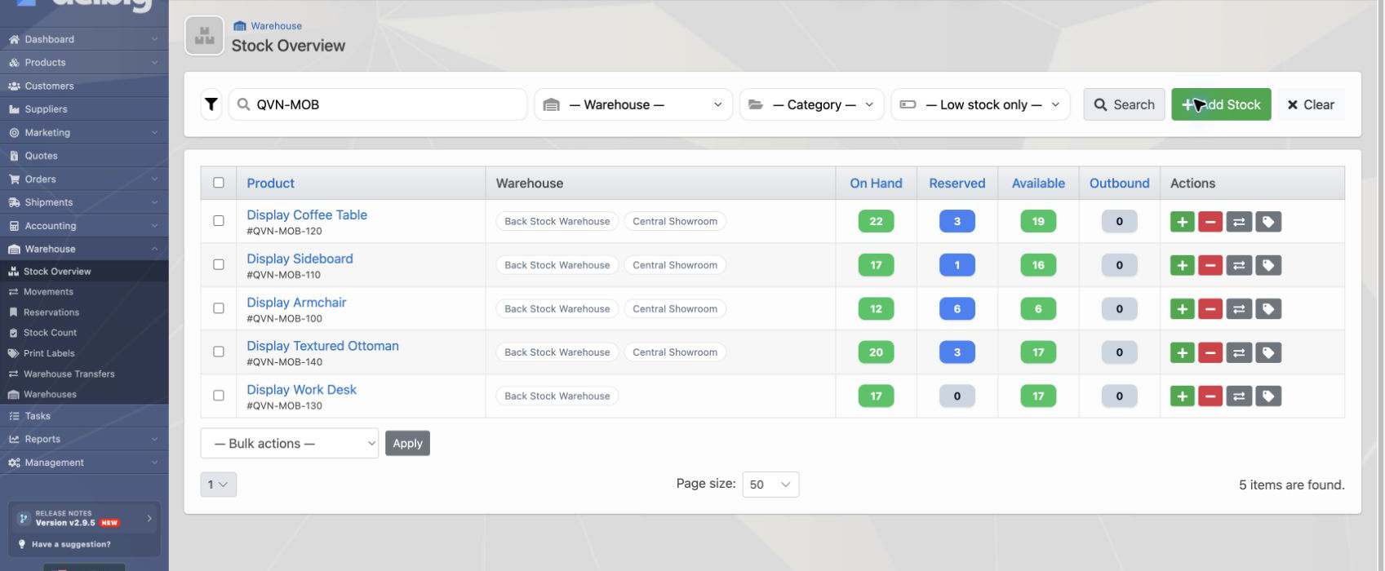Viewport: 1385px width, 571px height.
Task: Click the Warehouse breadcrumb link
Action: tap(276, 26)
